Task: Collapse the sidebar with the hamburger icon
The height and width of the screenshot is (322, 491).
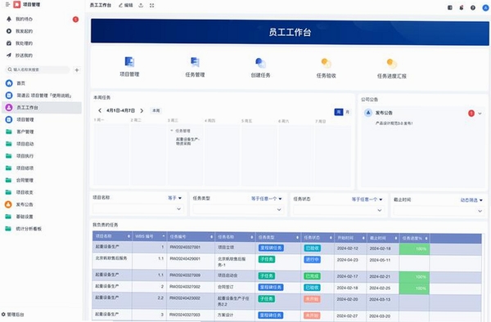Action: 8,4
